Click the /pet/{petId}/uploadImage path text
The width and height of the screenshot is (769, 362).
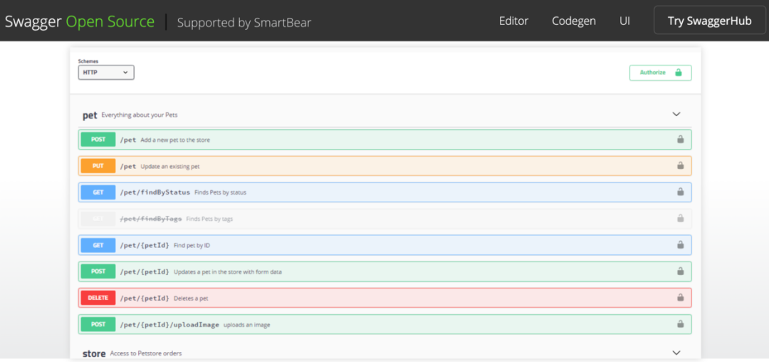(169, 324)
